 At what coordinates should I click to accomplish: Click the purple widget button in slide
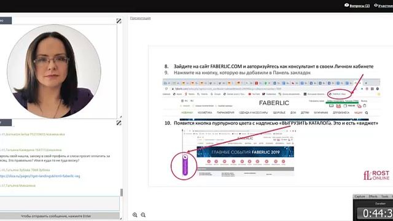coord(185,165)
